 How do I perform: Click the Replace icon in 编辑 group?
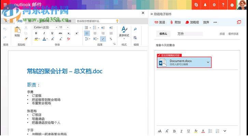(135, 38)
